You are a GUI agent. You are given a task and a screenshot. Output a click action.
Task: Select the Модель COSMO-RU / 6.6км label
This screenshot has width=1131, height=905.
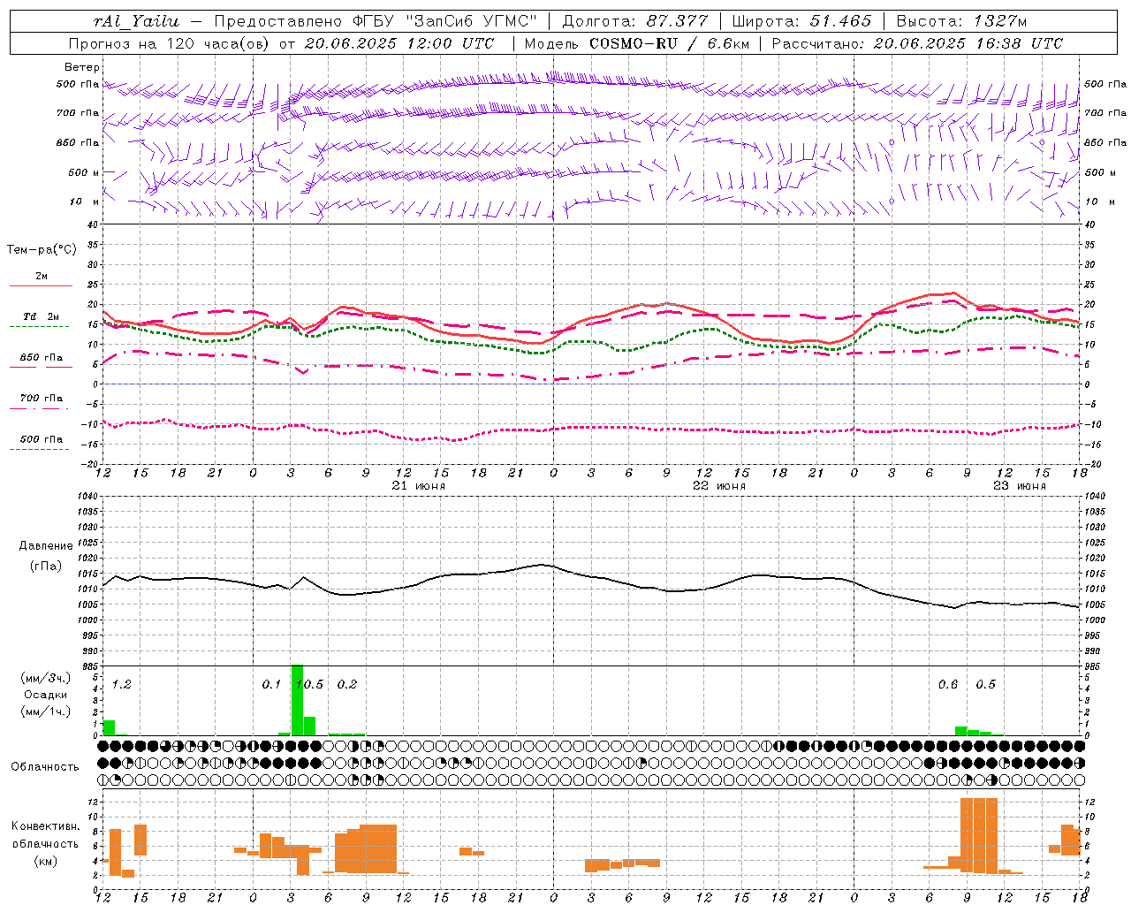[x=637, y=43]
